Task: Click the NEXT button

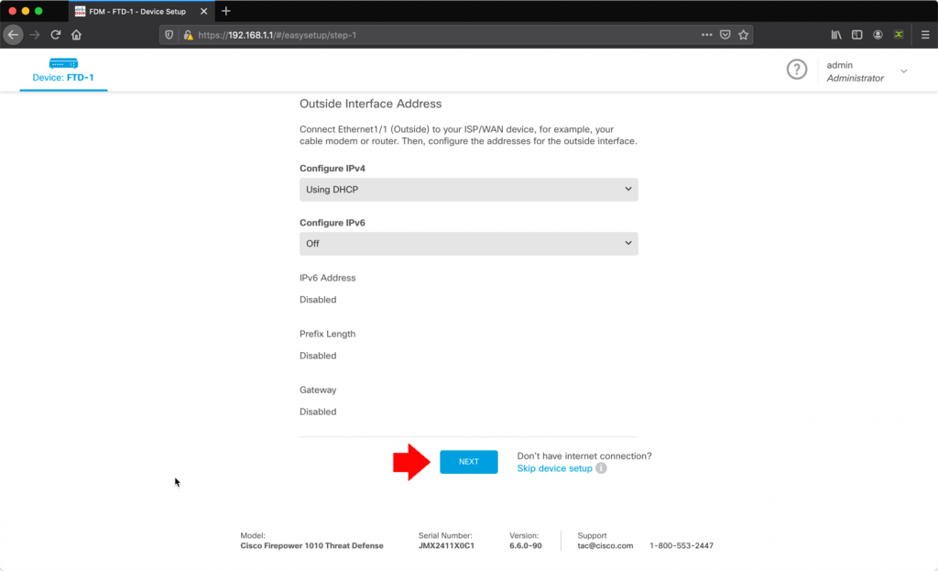Action: click(468, 462)
